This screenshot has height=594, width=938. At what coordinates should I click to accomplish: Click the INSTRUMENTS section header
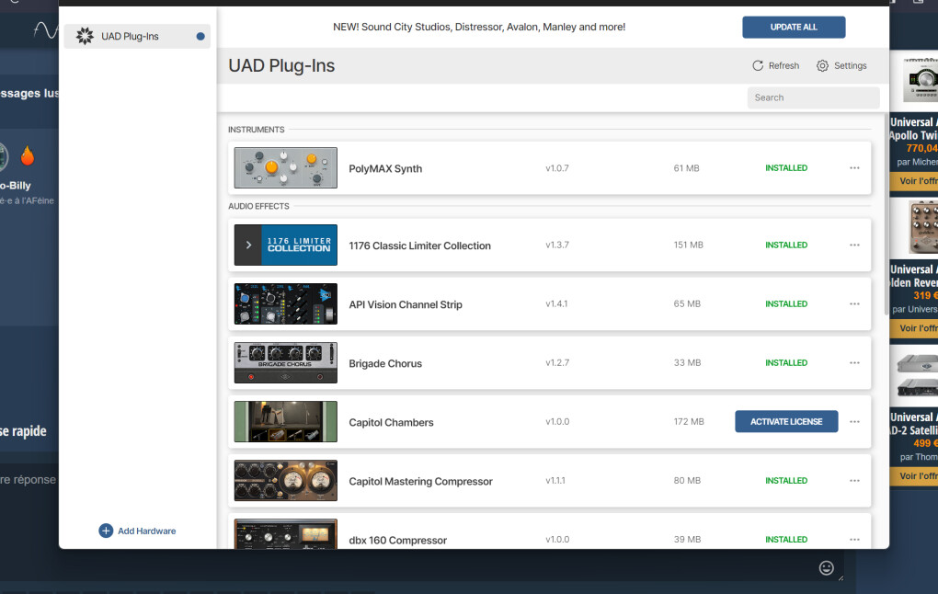[256, 130]
